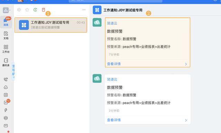Viewport: 221px width, 133px height.
Task: Click the green clock filter icon
Action: pyautogui.click(x=35, y=10)
